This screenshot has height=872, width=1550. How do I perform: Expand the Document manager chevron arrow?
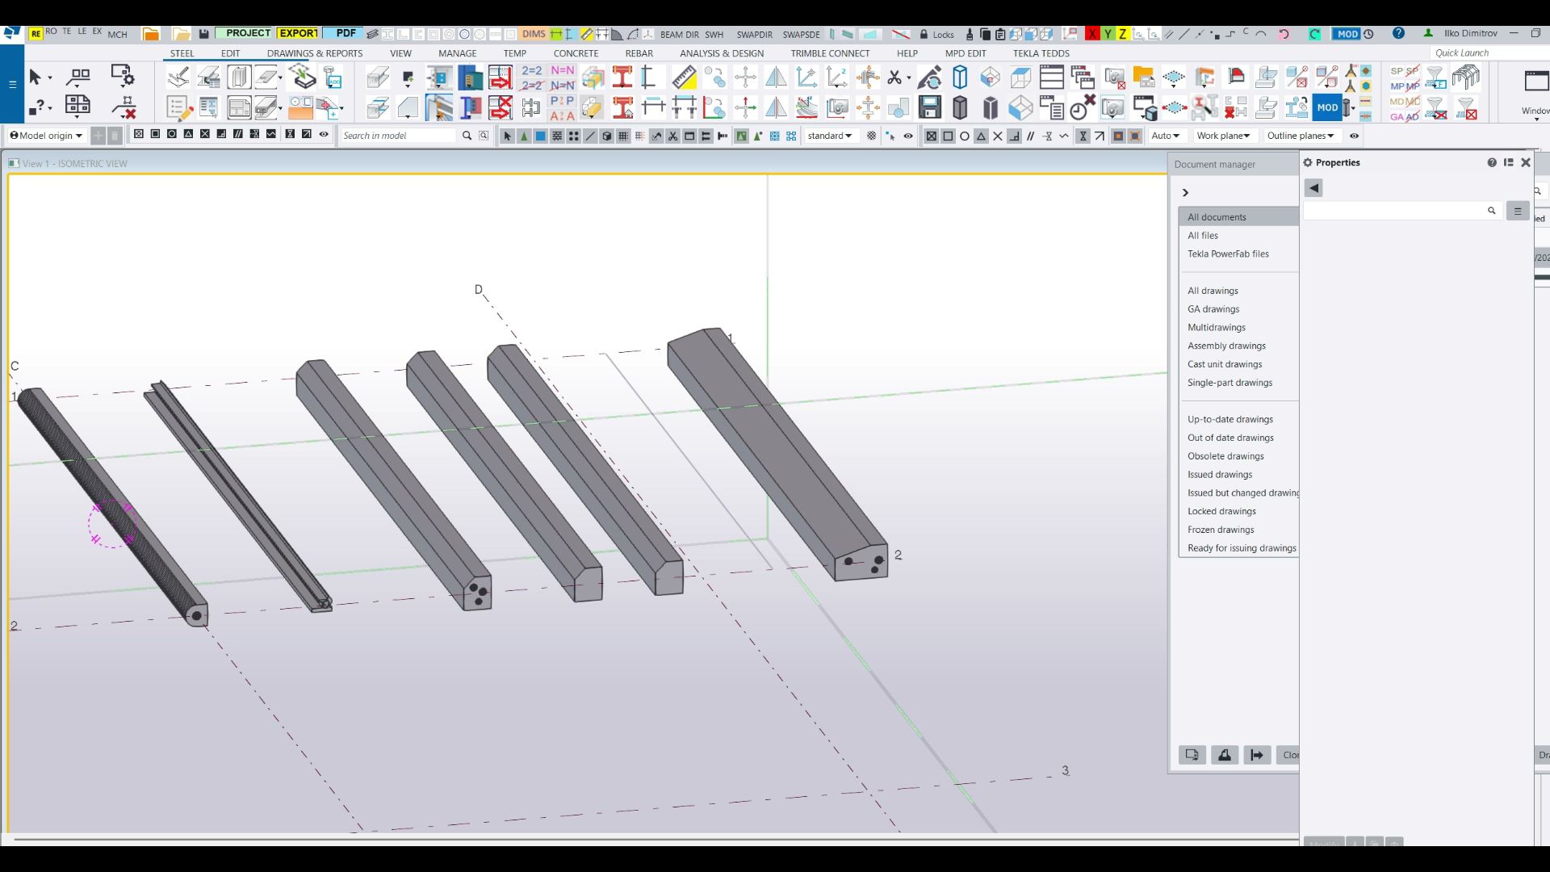[x=1185, y=192]
